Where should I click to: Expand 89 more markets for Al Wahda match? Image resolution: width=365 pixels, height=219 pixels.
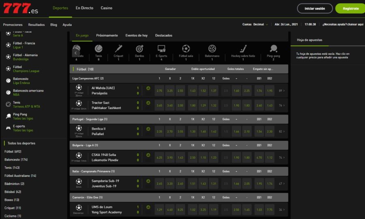click(x=282, y=91)
